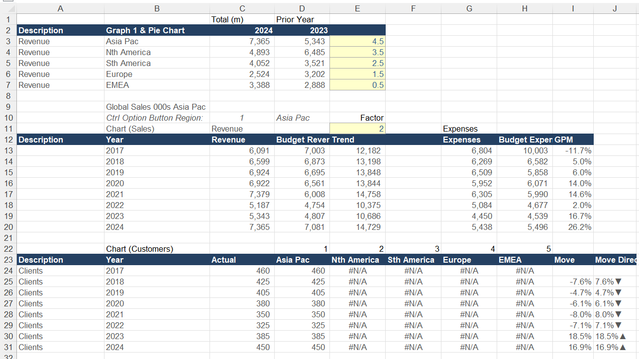Select move value -8.0% in row 28
Image resolution: width=639 pixels, height=359 pixels.
(573, 314)
